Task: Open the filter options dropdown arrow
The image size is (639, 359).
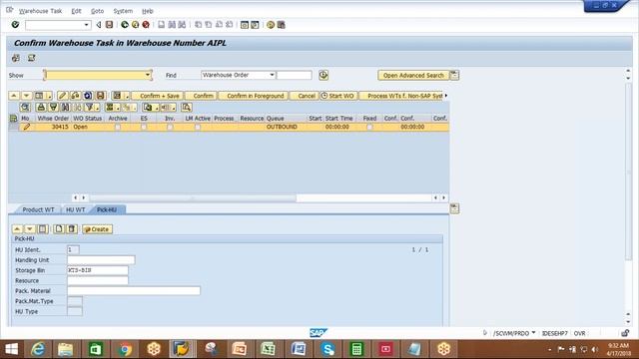Action: point(98,109)
